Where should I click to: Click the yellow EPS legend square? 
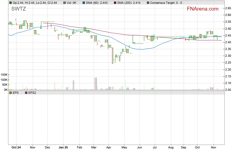10,93
